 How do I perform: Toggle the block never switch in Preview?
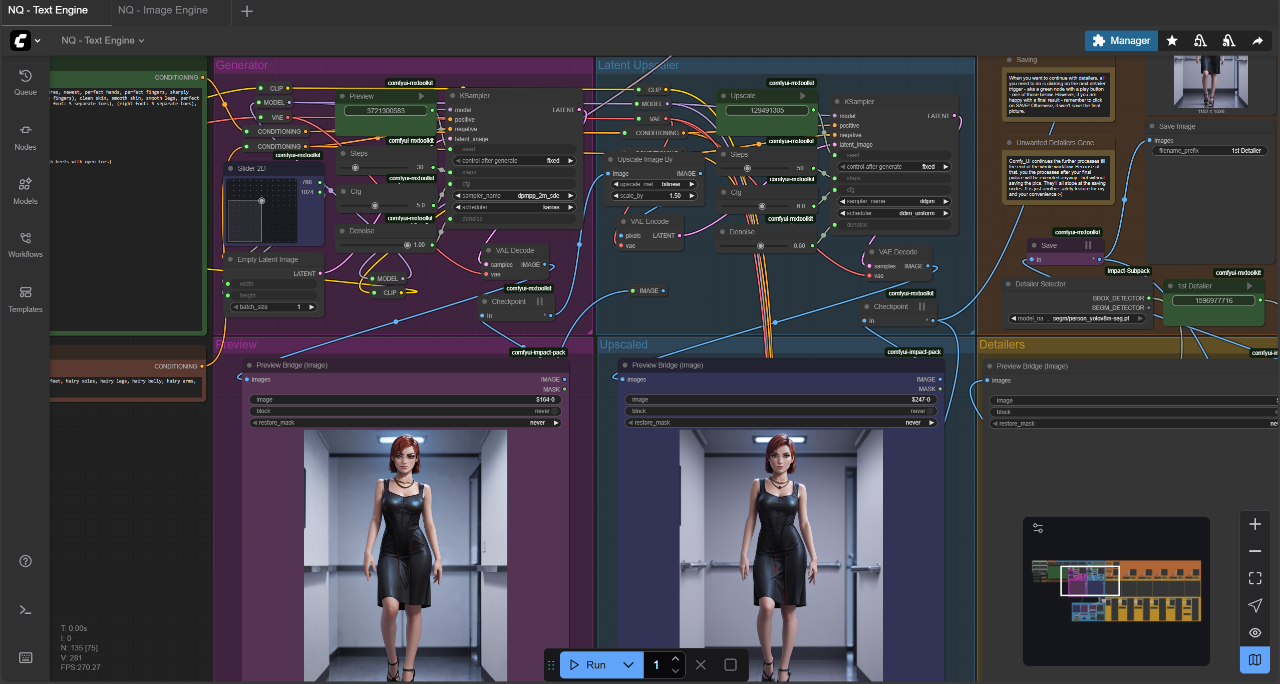click(x=554, y=411)
